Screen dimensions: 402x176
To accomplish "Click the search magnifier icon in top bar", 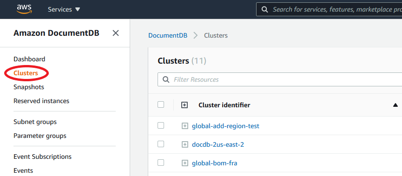I will pyautogui.click(x=264, y=9).
